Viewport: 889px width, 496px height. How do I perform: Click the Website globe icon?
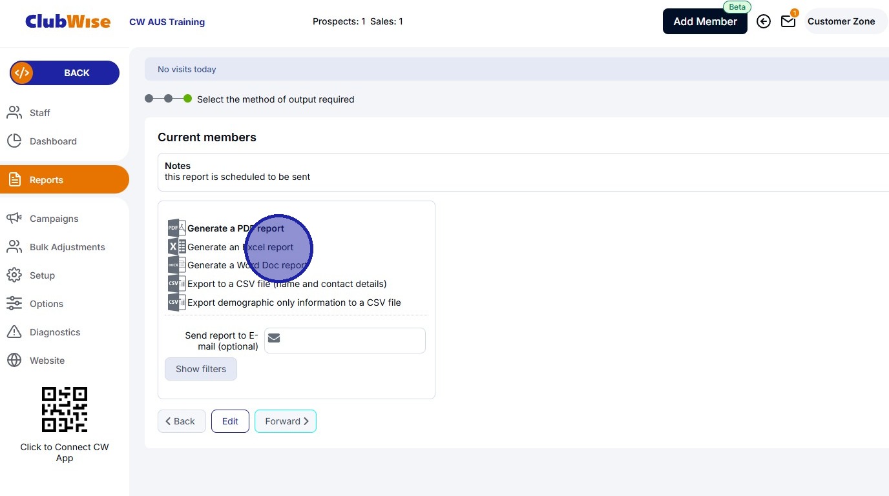14,361
